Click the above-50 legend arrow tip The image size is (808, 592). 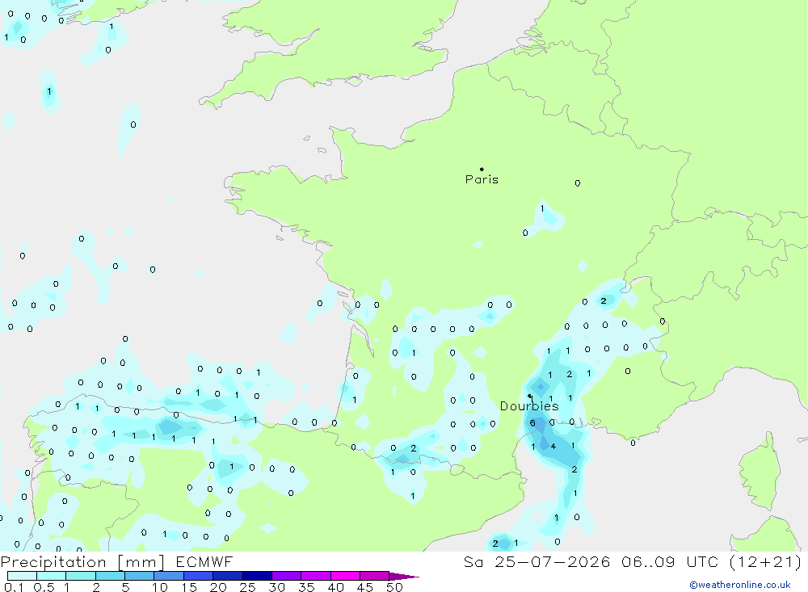click(x=404, y=576)
